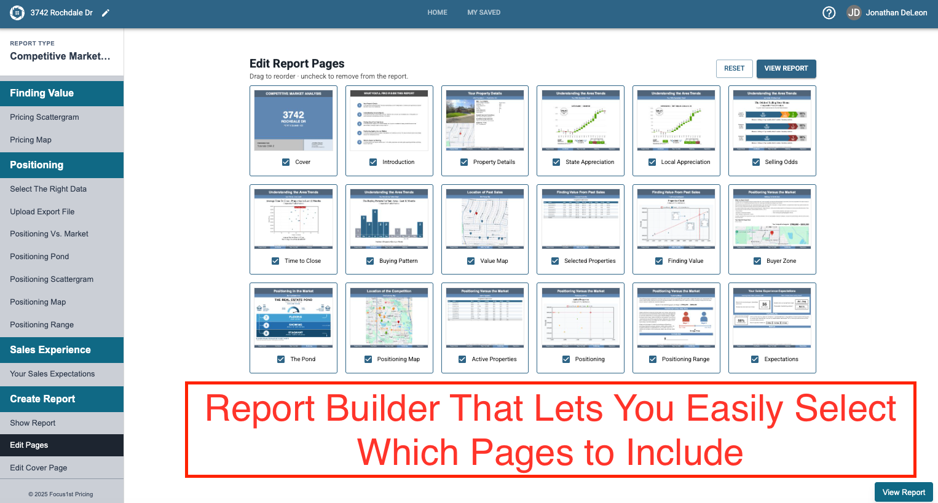This screenshot has height=503, width=938.
Task: Click the RESET button
Action: pyautogui.click(x=734, y=69)
